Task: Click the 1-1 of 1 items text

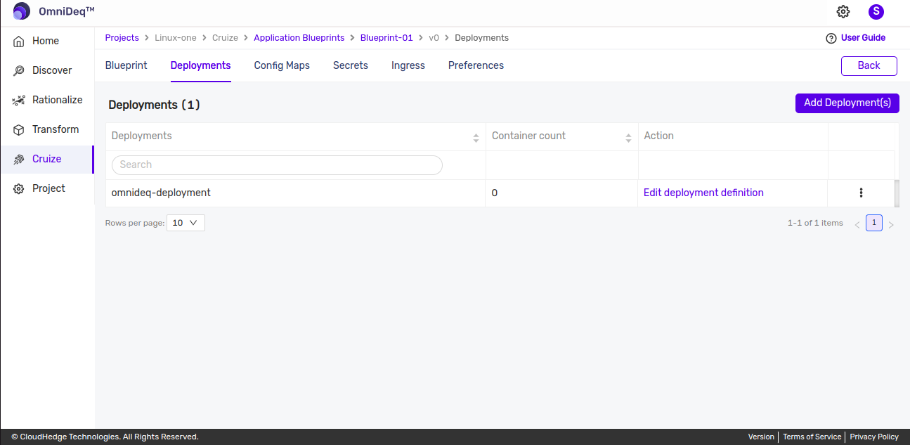Action: pyautogui.click(x=815, y=223)
